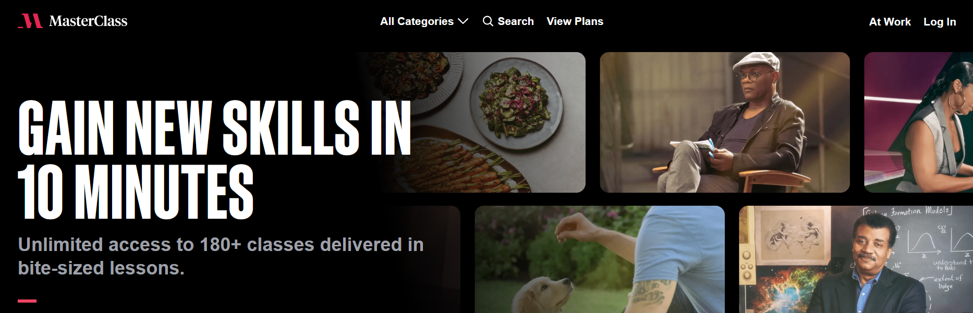Click the magnifying glass search icon

tap(488, 21)
